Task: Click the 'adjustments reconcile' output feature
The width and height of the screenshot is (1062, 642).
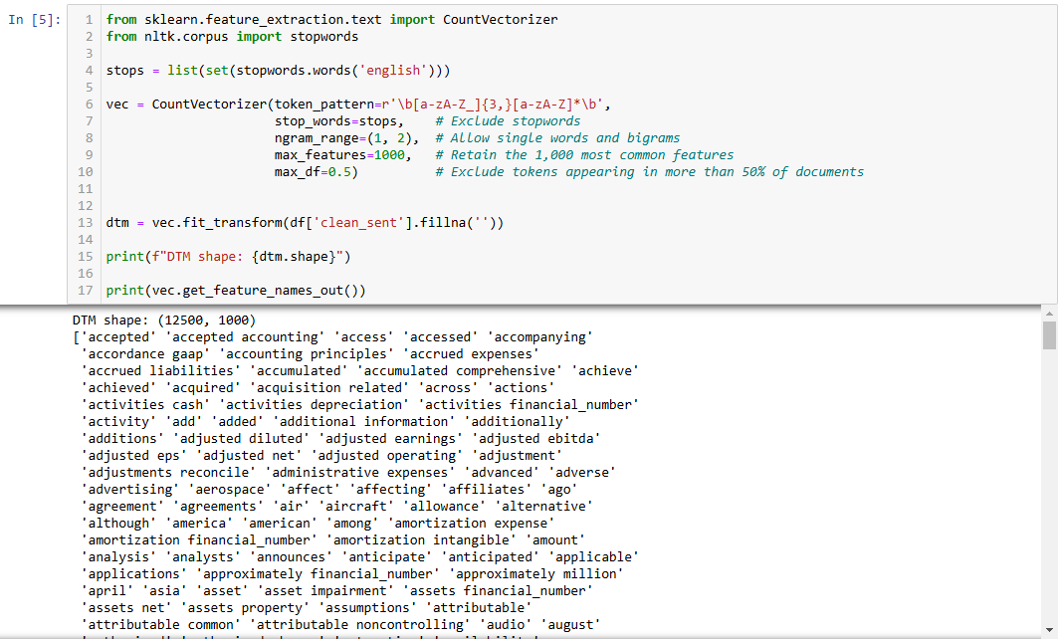Action: coord(168,473)
